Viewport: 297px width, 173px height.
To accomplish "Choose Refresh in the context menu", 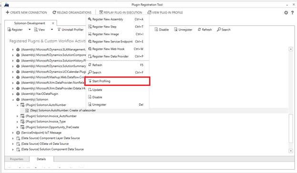I will point(117,65).
